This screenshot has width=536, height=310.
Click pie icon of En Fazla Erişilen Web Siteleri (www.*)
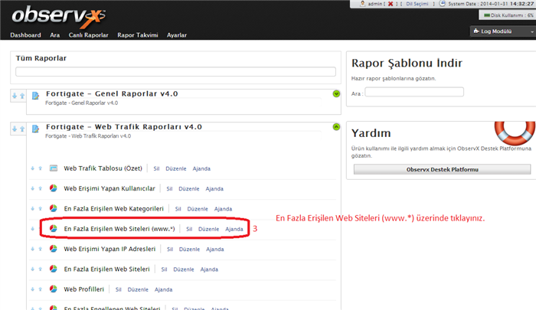tap(54, 229)
